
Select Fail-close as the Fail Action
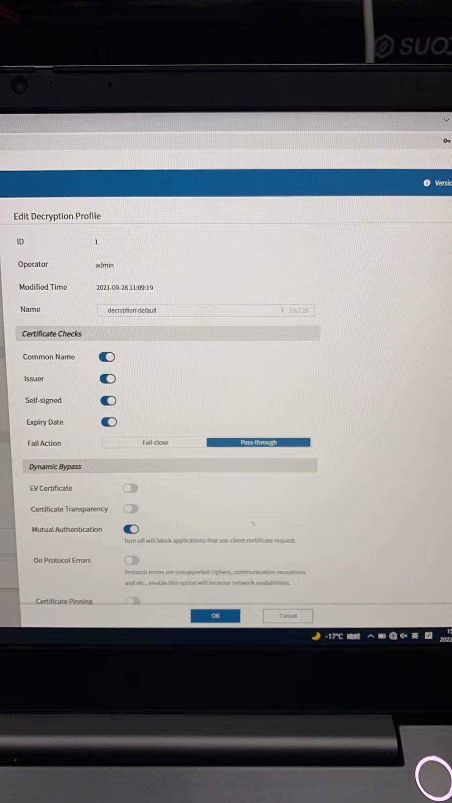[155, 442]
